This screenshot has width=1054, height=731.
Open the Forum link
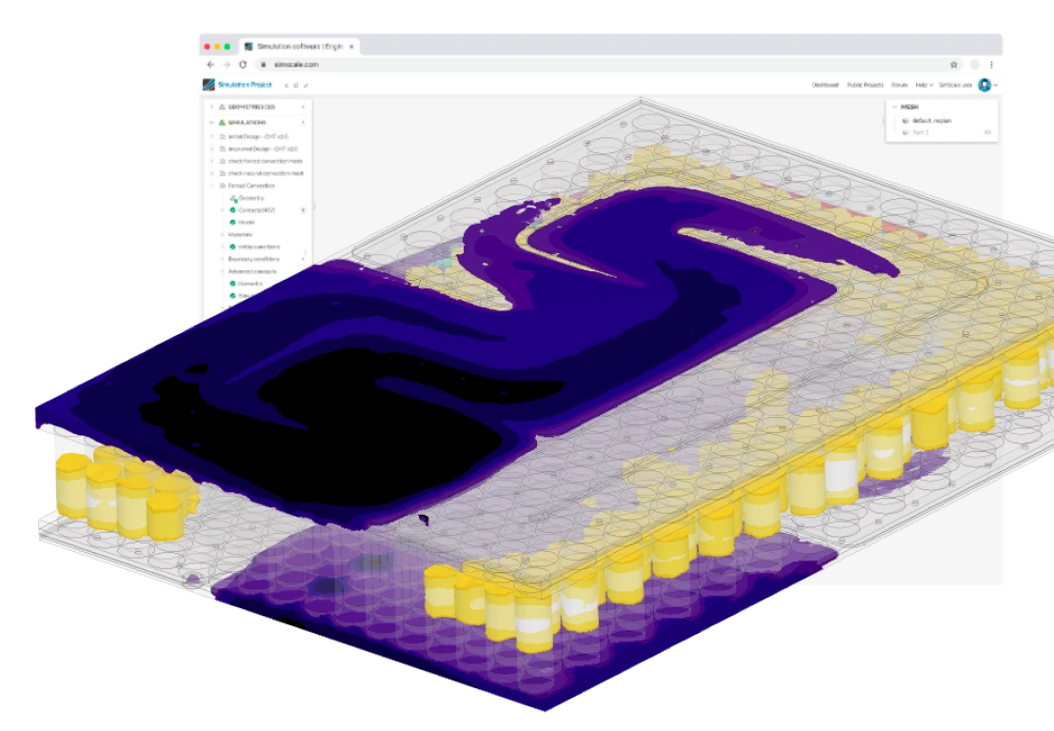pyautogui.click(x=900, y=85)
